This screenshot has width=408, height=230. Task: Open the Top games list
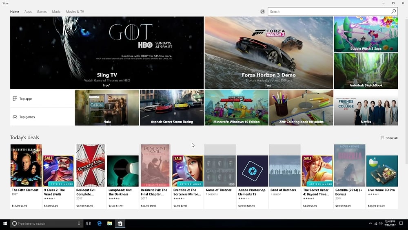(42, 117)
